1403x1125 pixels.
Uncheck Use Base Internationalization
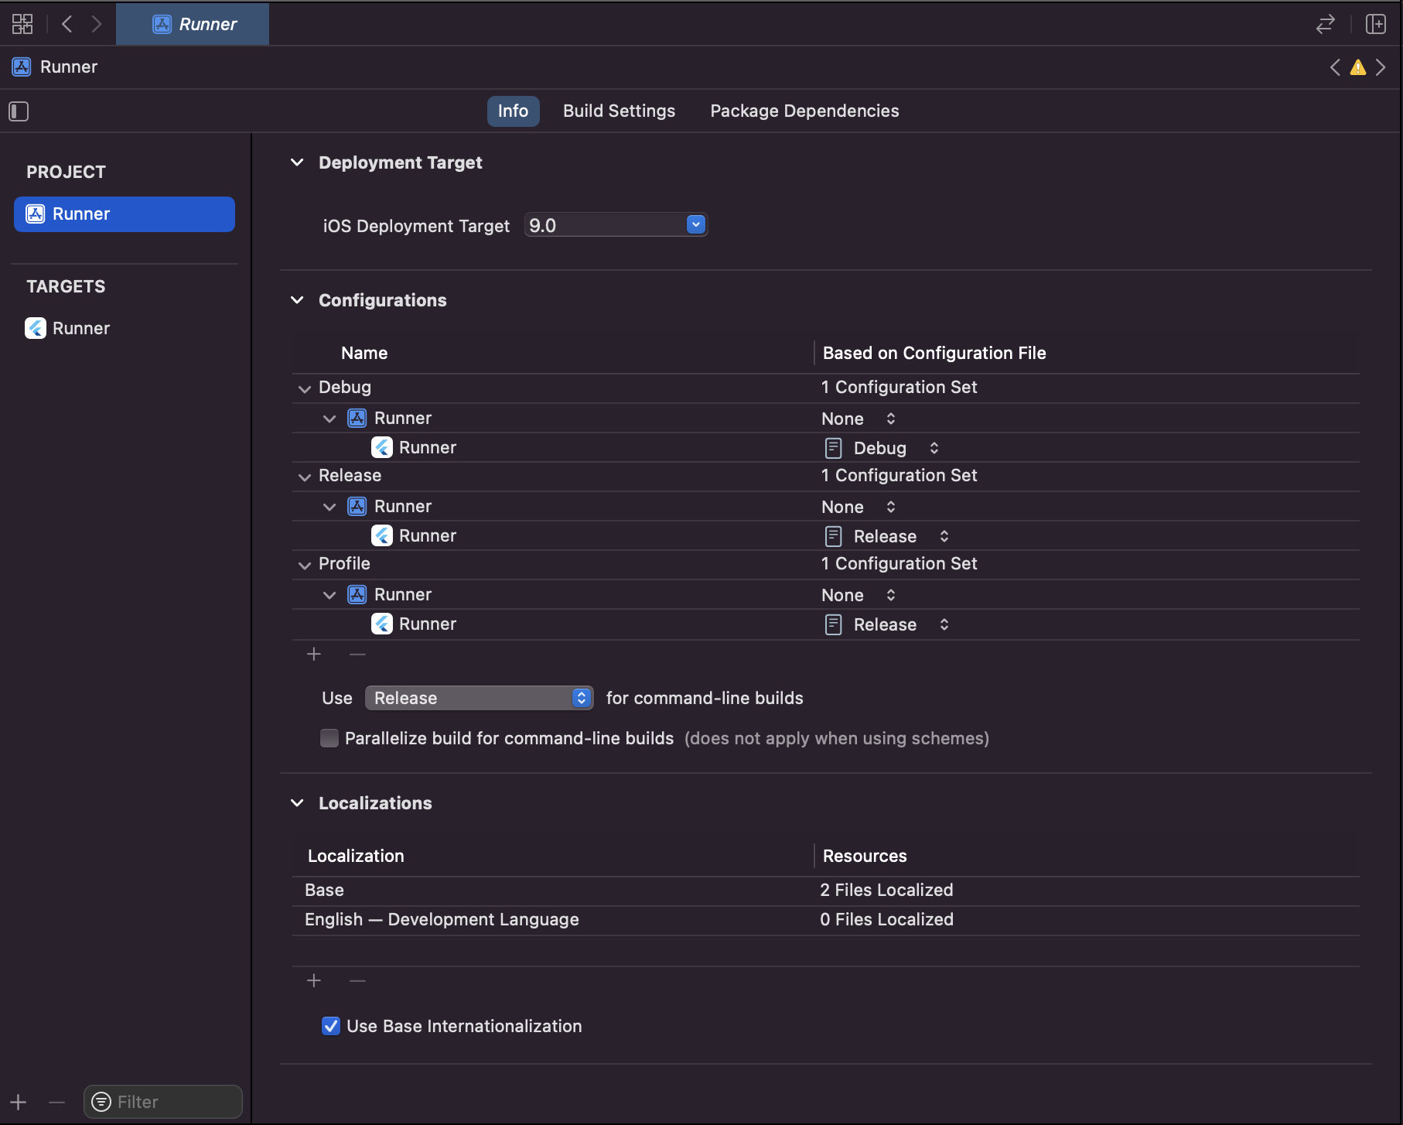tap(331, 1026)
